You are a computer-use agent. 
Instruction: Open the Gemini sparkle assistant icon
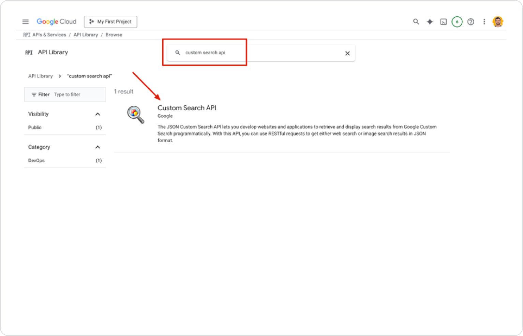pos(430,22)
